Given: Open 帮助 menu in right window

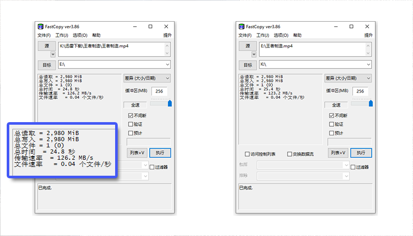Looking at the screenshot, I should [297, 35].
